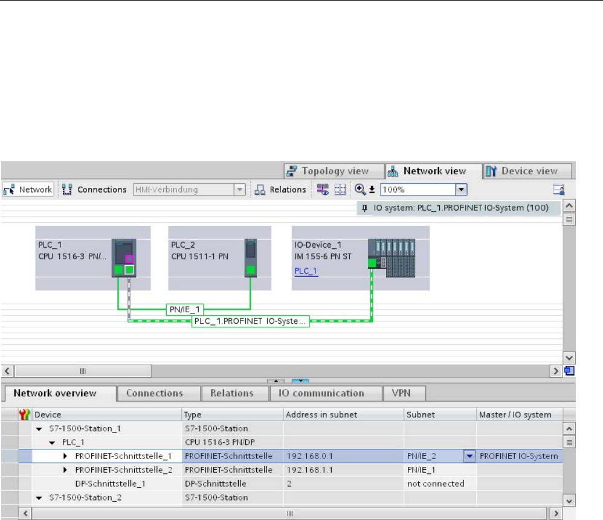
Task: Click the table horizontal scroll right arrow
Action: 556,513
